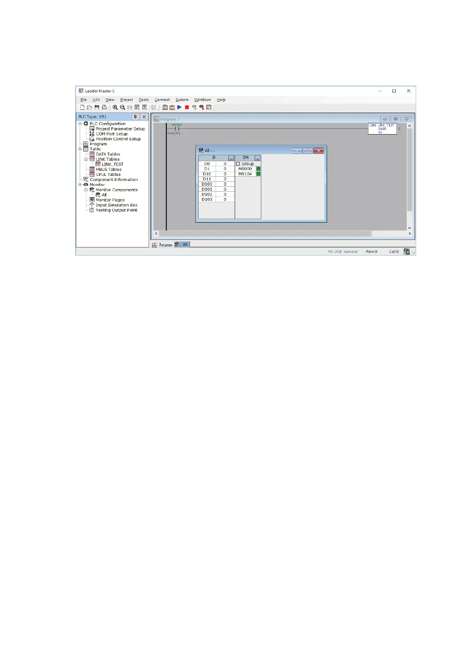Viewport: 461px width, 651px height.
Task: Click Position Control Setup icon
Action: coord(92,139)
